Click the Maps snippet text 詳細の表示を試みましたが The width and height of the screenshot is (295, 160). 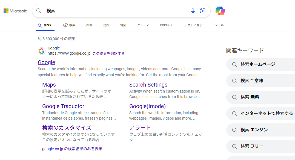pos(78,94)
